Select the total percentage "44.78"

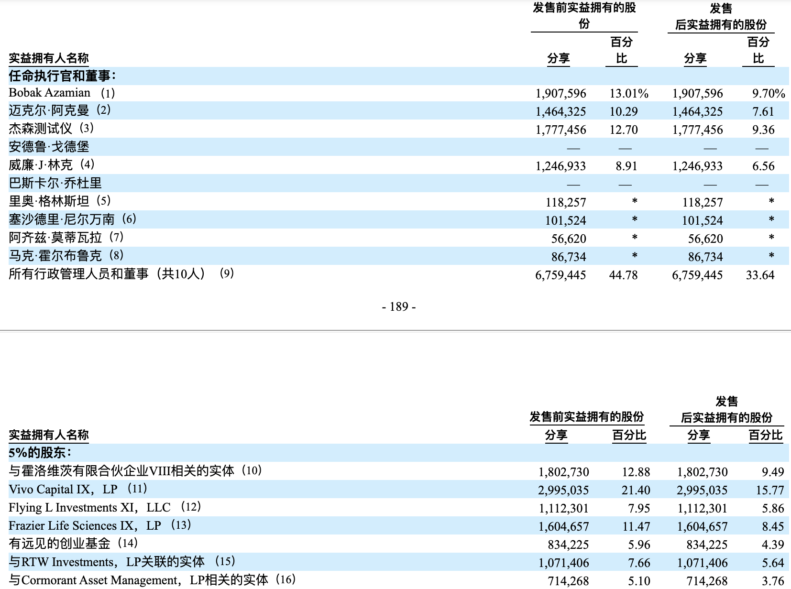click(624, 275)
